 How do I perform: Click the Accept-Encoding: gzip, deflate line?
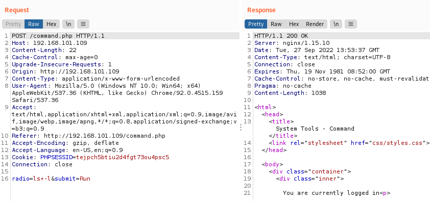(65, 143)
